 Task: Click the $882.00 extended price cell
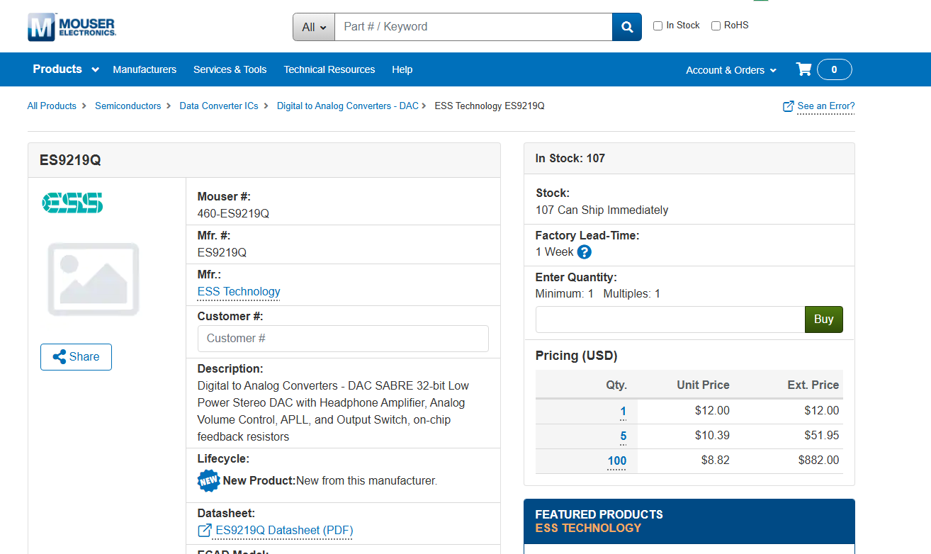pos(818,460)
